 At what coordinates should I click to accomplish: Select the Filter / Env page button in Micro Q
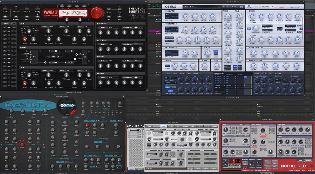[16, 8]
